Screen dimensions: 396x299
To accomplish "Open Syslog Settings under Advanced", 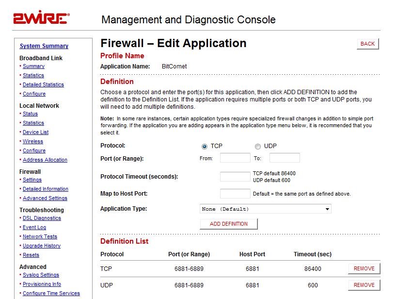I will [41, 275].
